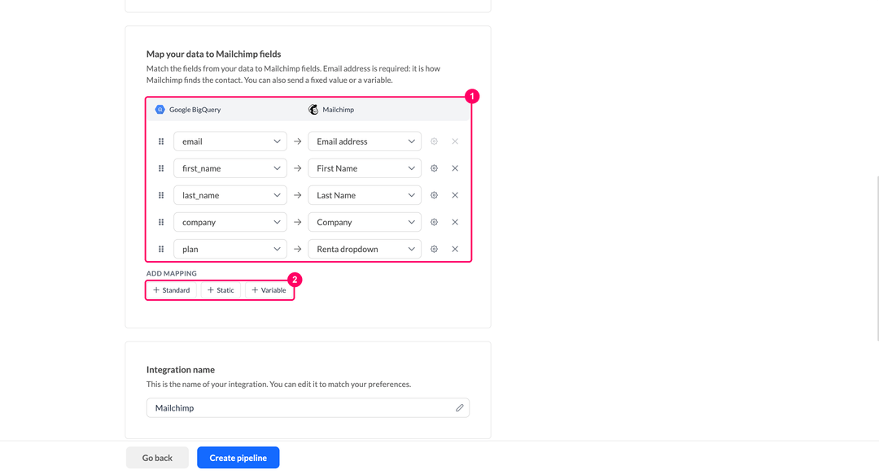Click the page vertical scrollbar
Viewport: 879px width, 474px height.
click(x=877, y=258)
